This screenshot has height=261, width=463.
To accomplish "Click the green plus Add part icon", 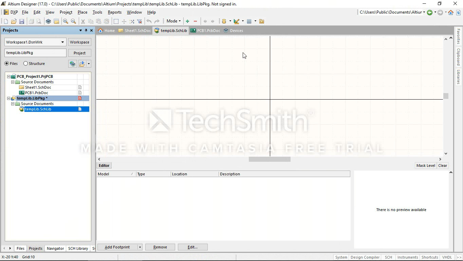I will tap(187, 21).
